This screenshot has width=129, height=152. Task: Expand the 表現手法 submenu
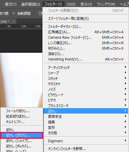pyautogui.click(x=86, y=116)
